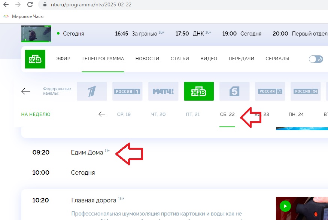
Task: Click the live Сегодня now-playing label
Action: pyautogui.click(x=73, y=34)
